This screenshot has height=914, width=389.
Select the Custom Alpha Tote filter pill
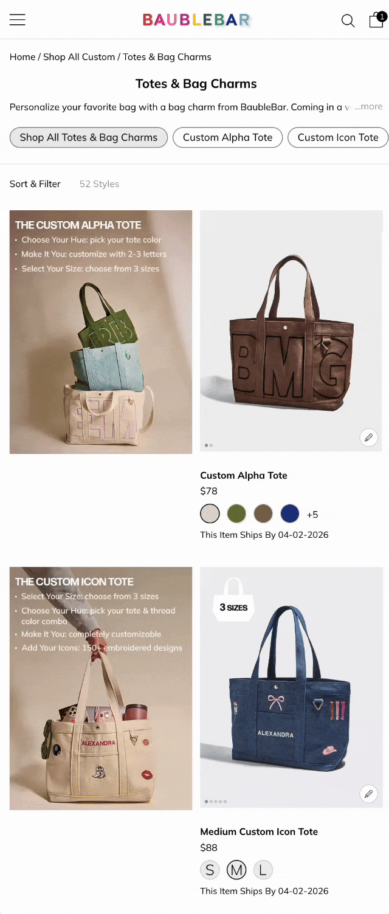pos(228,137)
